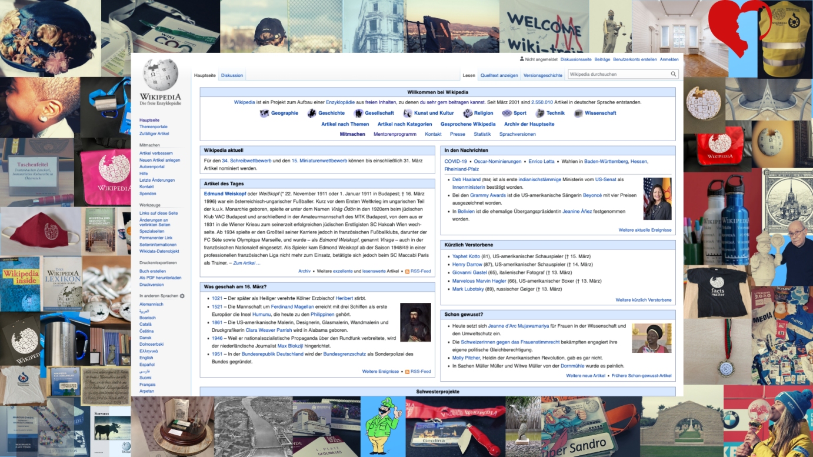Open Wikidata-Datenobjekt link
Image resolution: width=813 pixels, height=457 pixels.
tap(159, 251)
